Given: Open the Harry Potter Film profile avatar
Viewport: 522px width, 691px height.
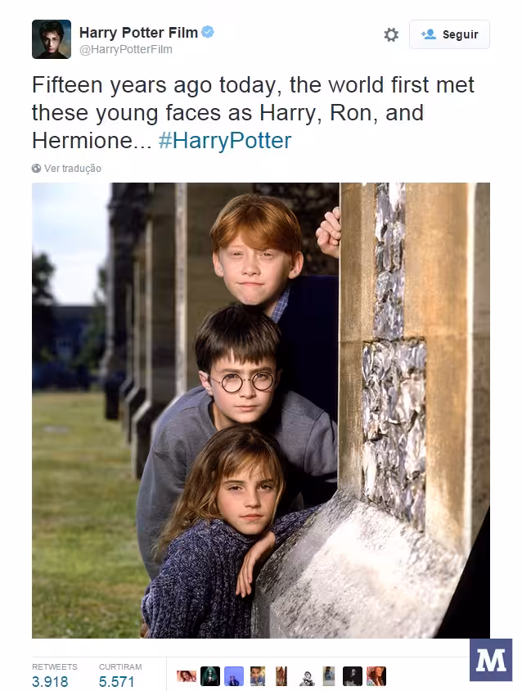Looking at the screenshot, I should tap(52, 39).
